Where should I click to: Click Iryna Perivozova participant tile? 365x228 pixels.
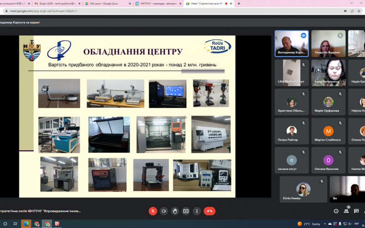point(328,73)
